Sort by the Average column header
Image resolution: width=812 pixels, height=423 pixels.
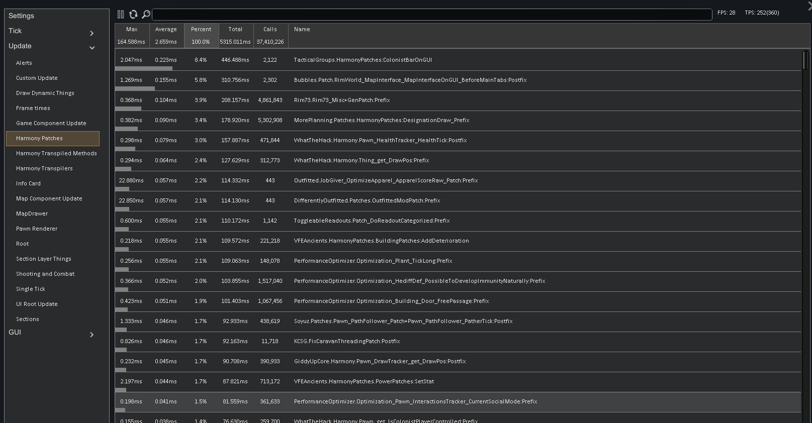tap(166, 29)
